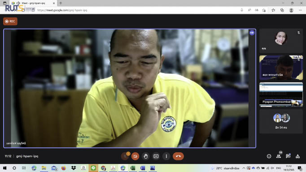Raise hand in the meeting
This screenshot has height=172, width=306.
coord(145,156)
